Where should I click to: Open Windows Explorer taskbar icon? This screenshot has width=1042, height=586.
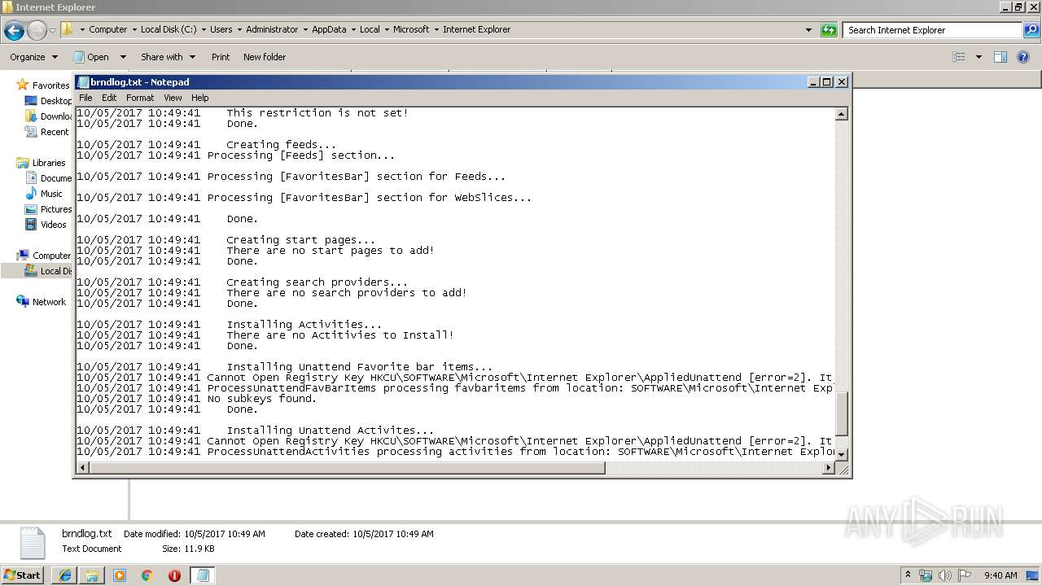[x=92, y=575]
